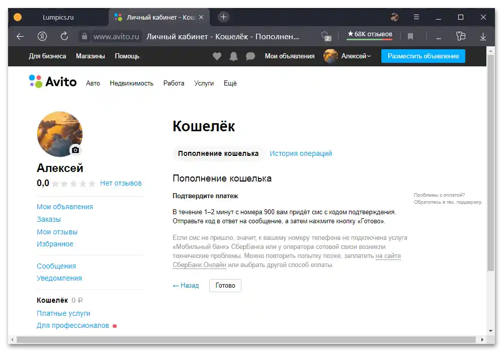
Task: Switch to the Lumpics.ru tab
Action: click(58, 17)
